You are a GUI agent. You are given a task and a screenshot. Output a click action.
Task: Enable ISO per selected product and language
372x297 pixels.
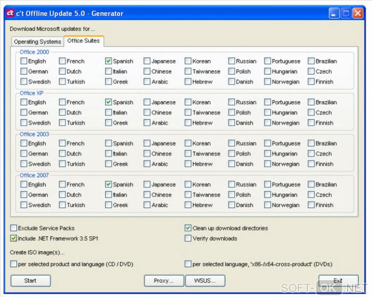(13, 264)
